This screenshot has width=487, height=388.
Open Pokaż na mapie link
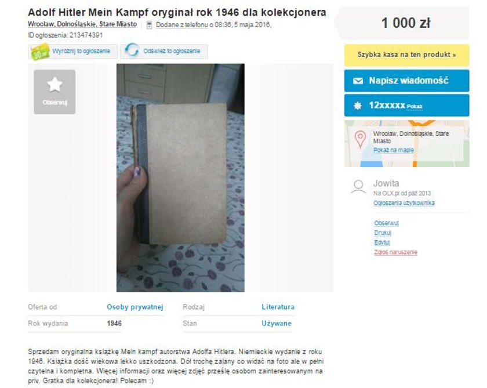394,150
